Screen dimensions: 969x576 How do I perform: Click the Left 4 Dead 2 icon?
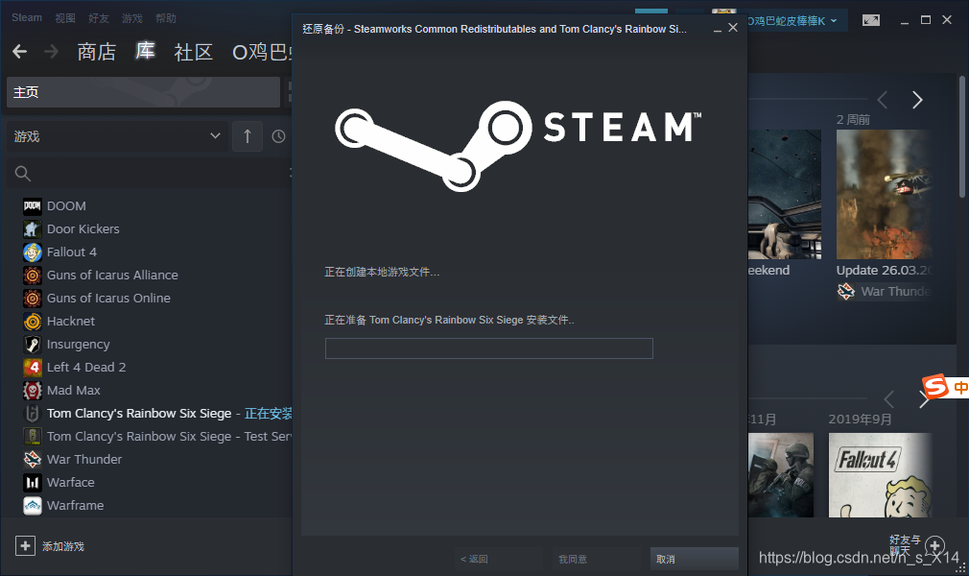[x=32, y=367]
